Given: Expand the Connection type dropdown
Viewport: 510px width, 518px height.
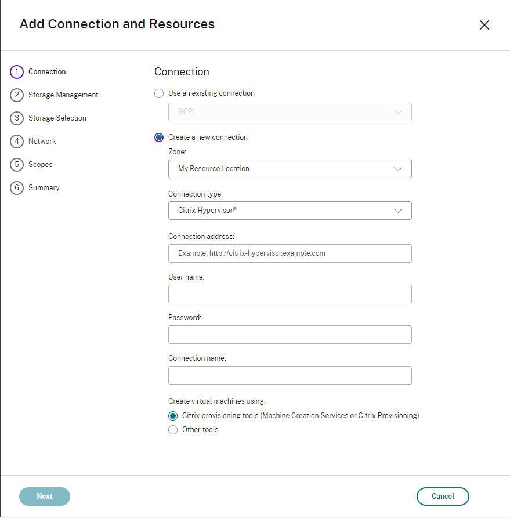Looking at the screenshot, I should 290,211.
